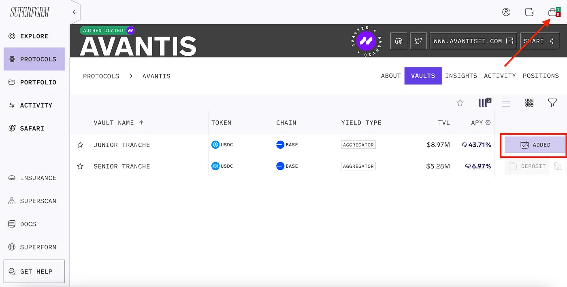
Task: Open APY settings gear icon
Action: (x=488, y=122)
